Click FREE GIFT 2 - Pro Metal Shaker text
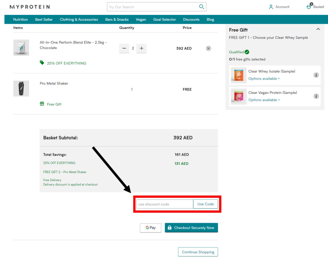Screen dimensions: 328x260 [65, 172]
